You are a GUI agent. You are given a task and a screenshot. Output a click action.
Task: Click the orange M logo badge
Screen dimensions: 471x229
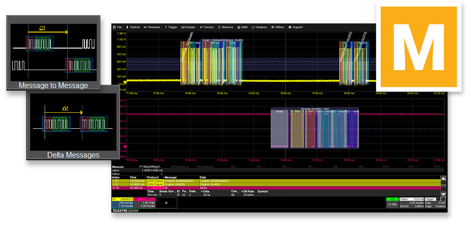[419, 47]
